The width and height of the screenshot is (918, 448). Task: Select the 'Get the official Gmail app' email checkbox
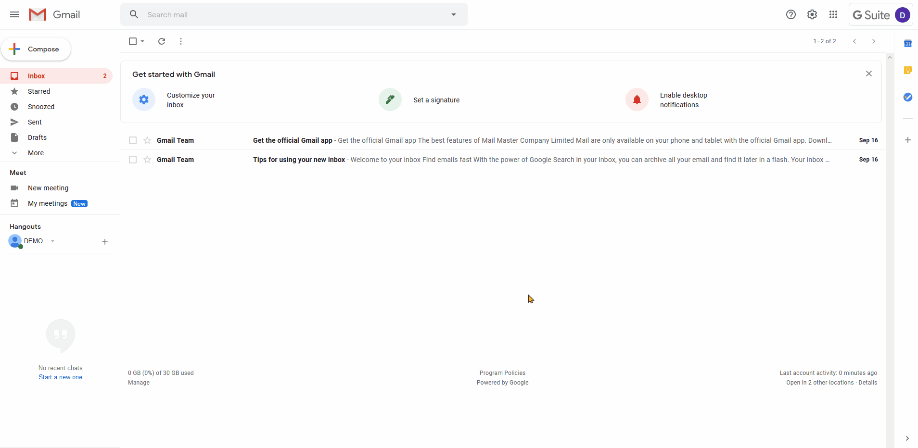pos(133,140)
